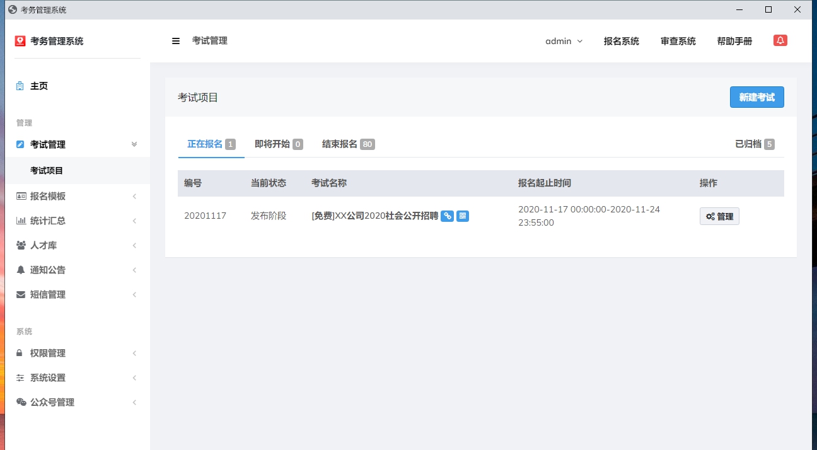Open 帮助手册 in the top navigation

click(734, 41)
